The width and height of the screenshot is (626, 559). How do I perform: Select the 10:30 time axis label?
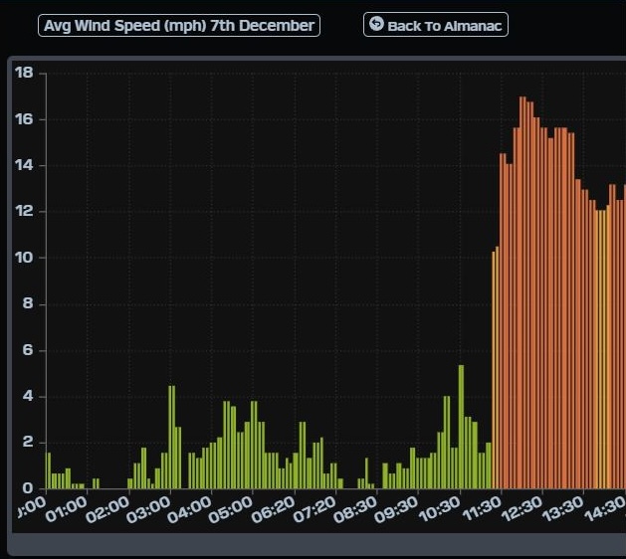[x=441, y=510]
